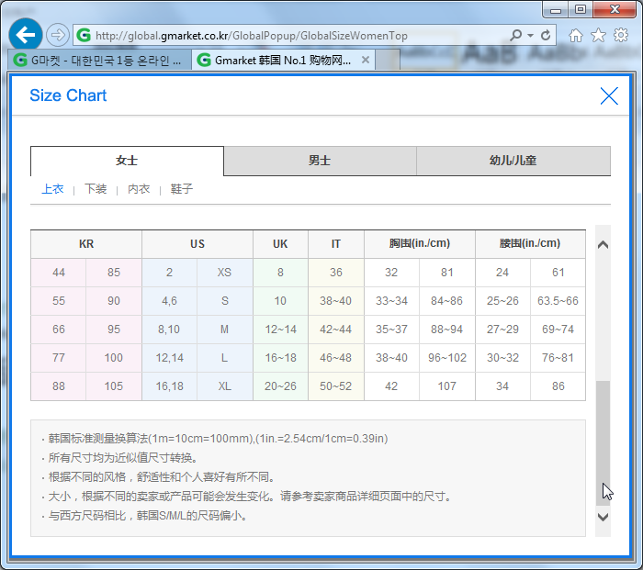This screenshot has height=570, width=643.
Task: Click the KR size 66 cell
Action: (59, 330)
